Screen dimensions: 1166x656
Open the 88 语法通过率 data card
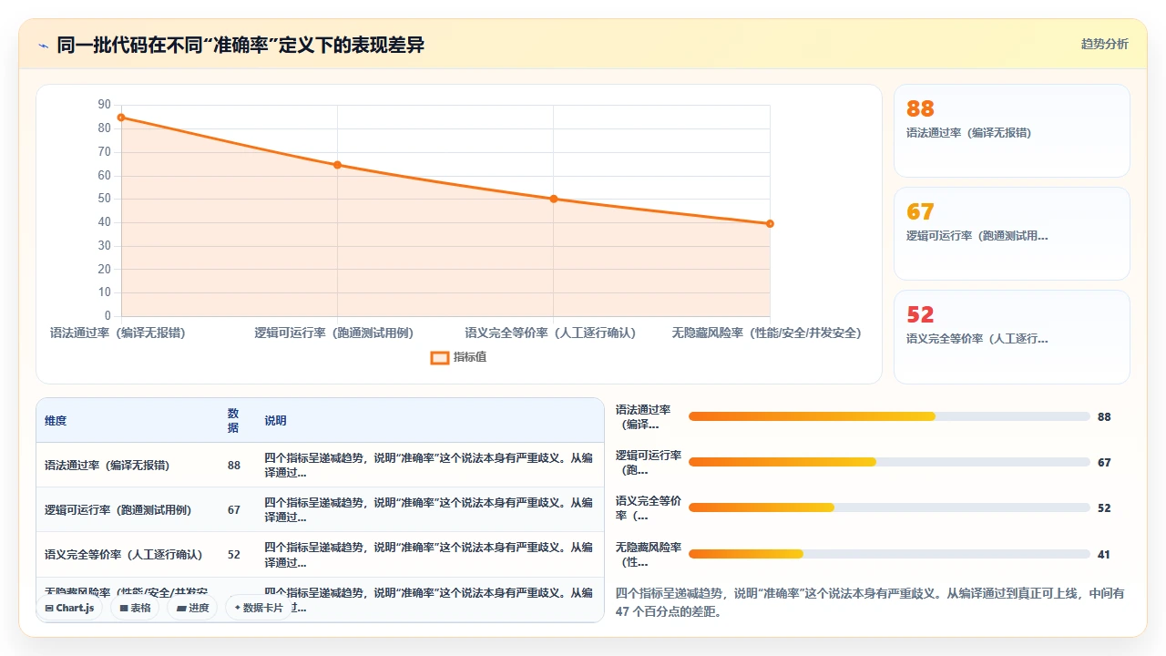(1012, 130)
